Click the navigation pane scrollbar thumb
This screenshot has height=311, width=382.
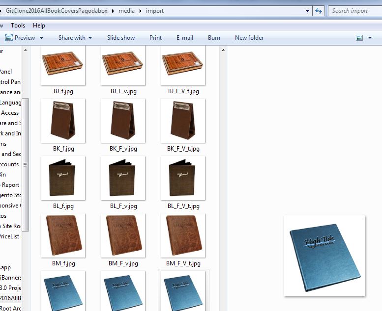(x=26, y=165)
